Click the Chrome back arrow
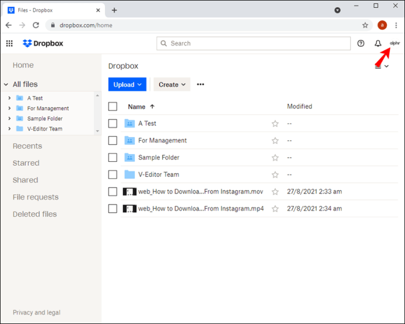Viewport: 405px width, 324px height. 9,25
